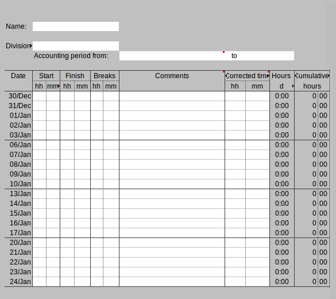Click the '08/Jan' date cell
The image size is (336, 299).
click(18, 164)
